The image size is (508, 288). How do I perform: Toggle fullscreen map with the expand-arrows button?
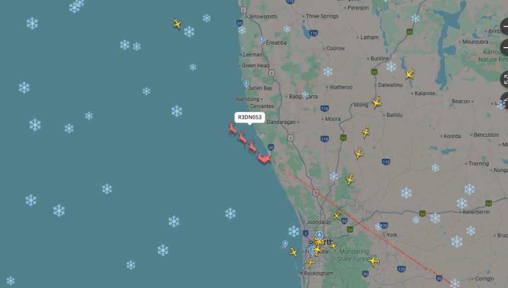coord(505,80)
